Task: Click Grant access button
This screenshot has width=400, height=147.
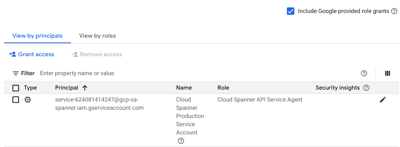Action: point(32,54)
